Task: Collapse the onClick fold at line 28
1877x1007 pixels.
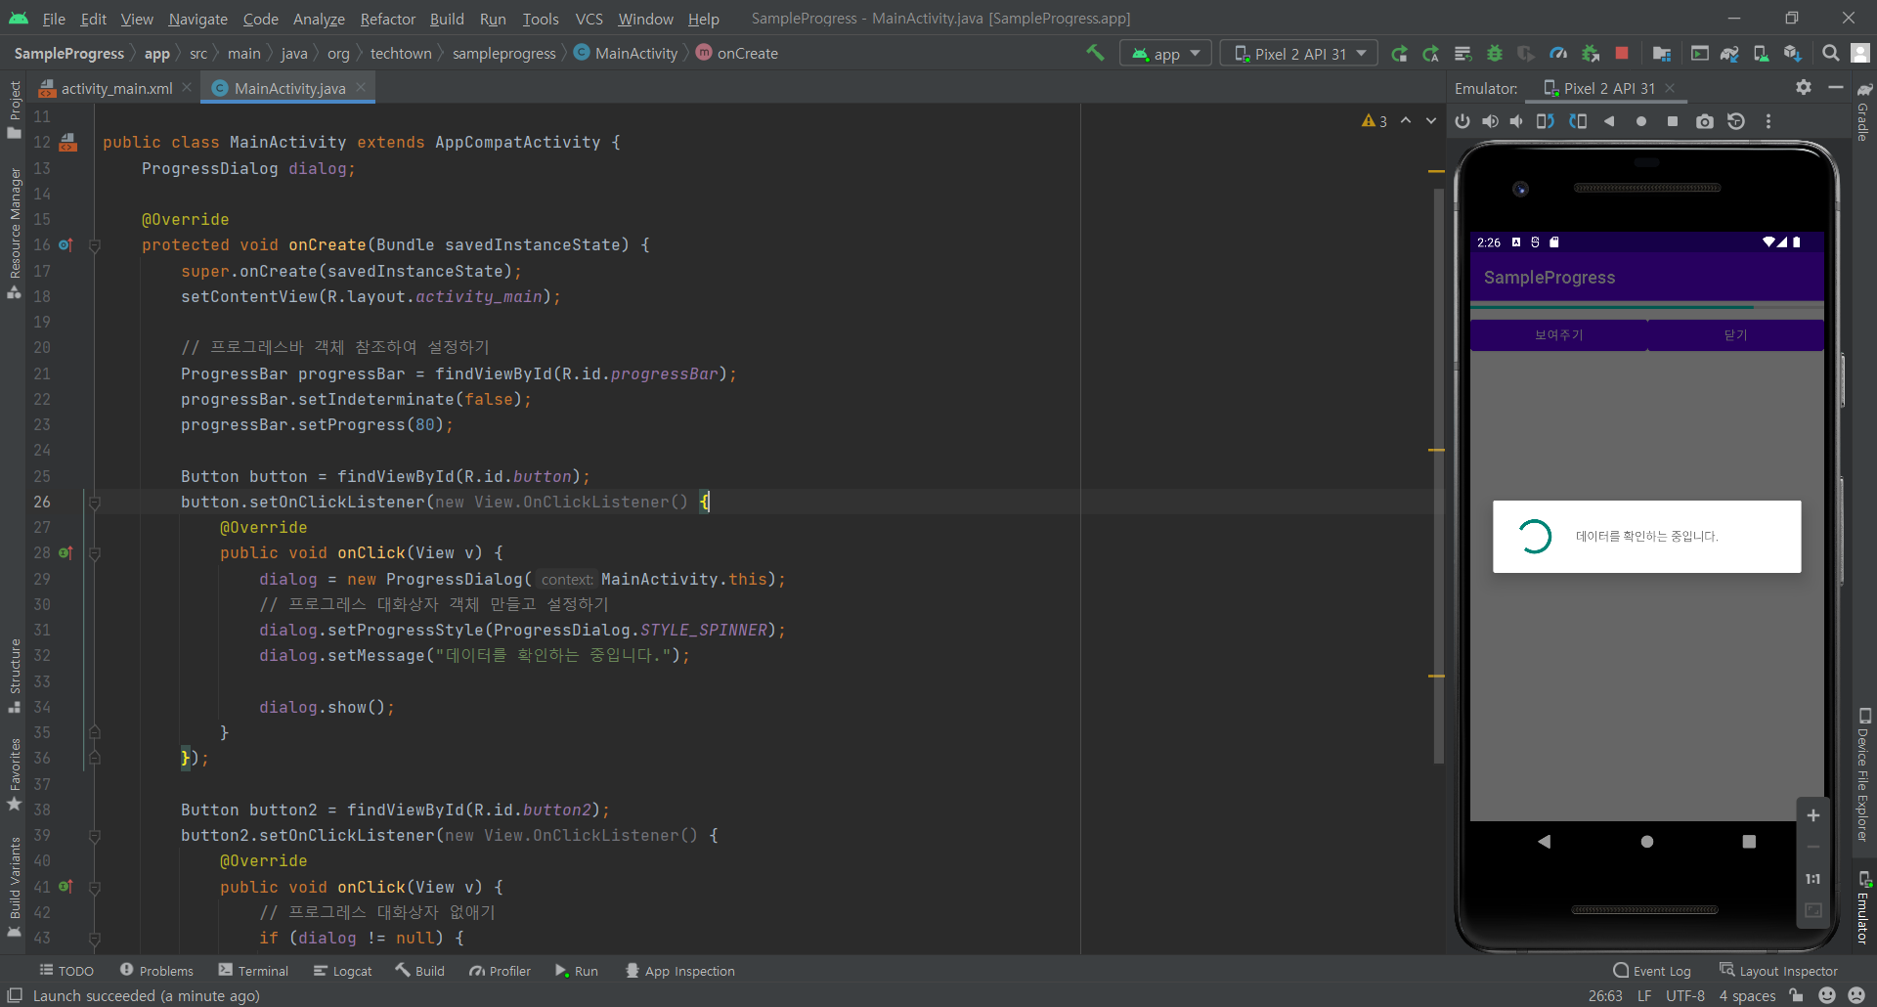Action: point(95,553)
